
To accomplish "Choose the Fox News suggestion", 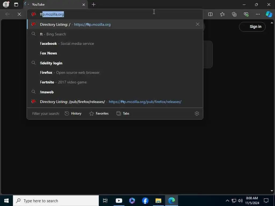I will [x=115, y=53].
